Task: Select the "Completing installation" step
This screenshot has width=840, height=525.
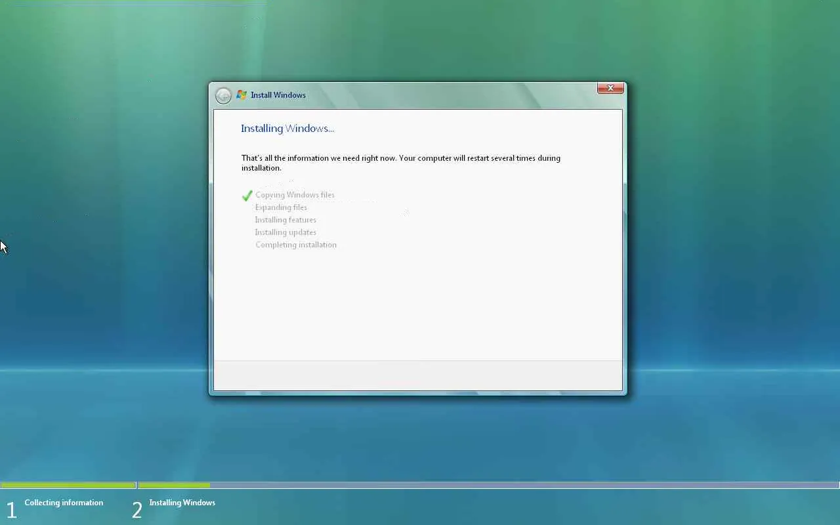Action: pyautogui.click(x=296, y=245)
